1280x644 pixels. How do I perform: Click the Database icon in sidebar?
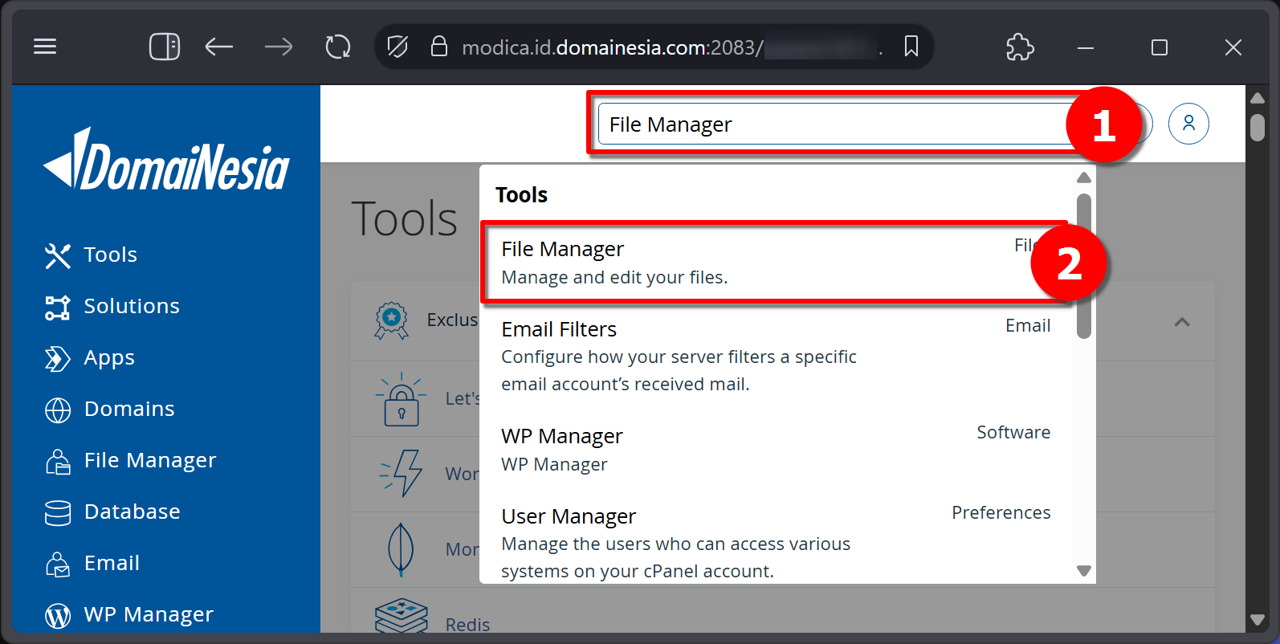point(58,512)
